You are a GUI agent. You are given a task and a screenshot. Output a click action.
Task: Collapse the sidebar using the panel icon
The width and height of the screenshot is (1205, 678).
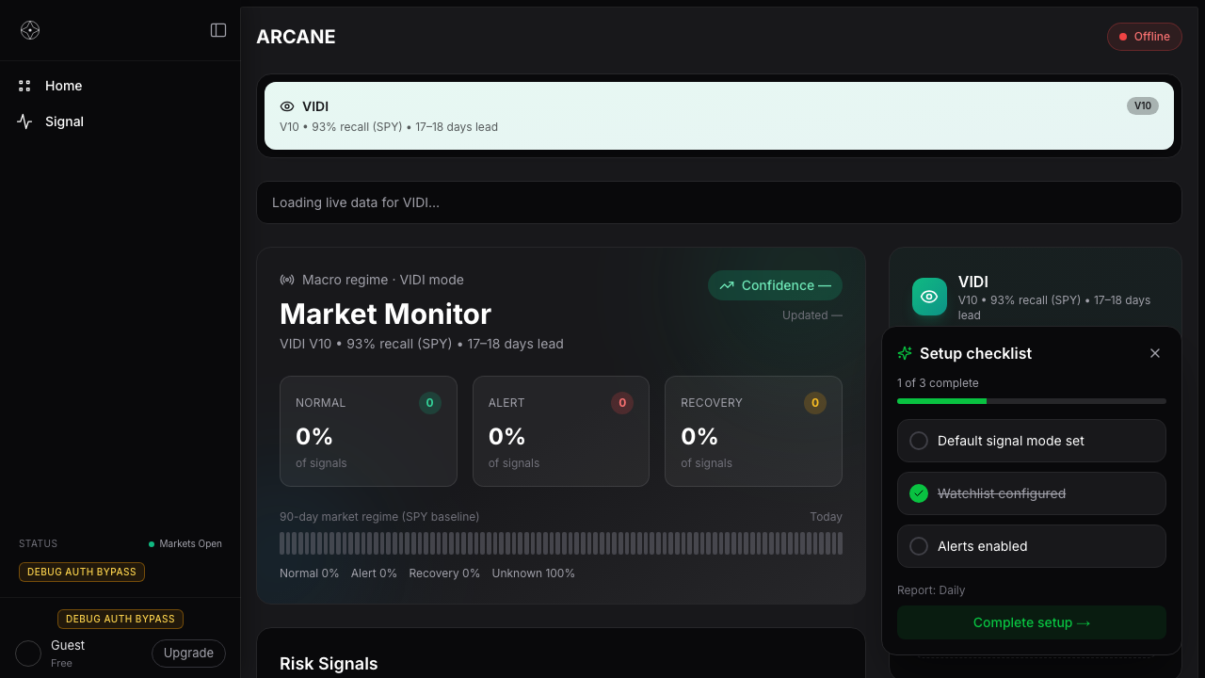coord(218,30)
